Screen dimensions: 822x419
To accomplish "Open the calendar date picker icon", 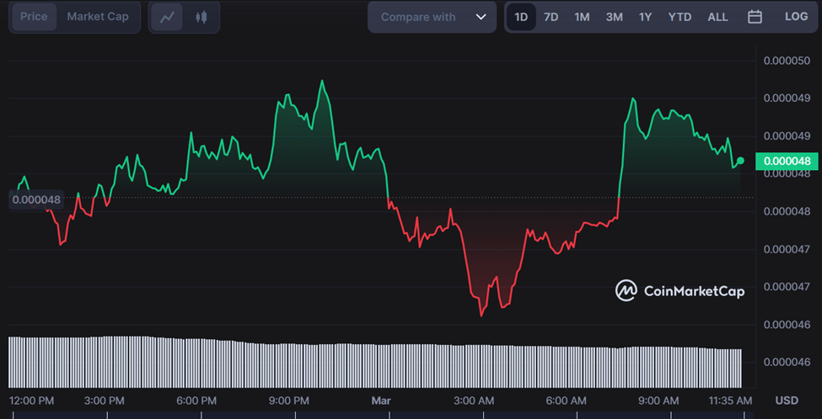I will point(755,17).
